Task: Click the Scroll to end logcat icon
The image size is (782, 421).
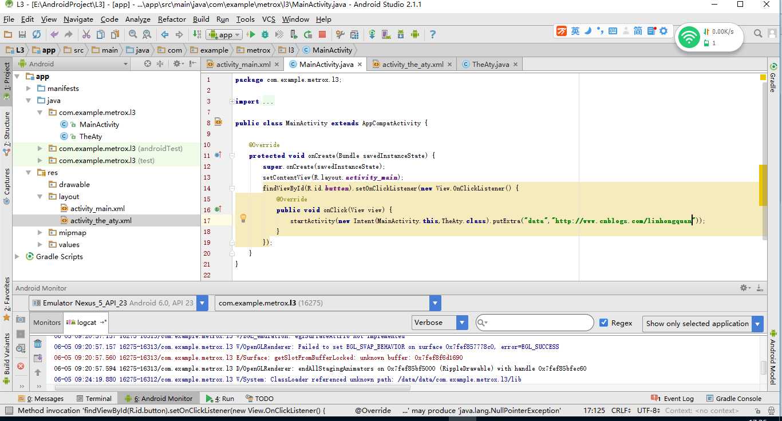Action: 38,358
